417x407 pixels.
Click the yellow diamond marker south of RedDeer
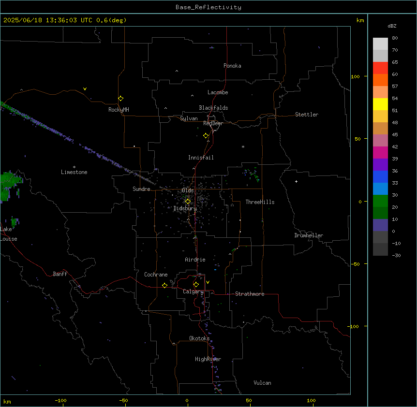pyautogui.click(x=206, y=136)
